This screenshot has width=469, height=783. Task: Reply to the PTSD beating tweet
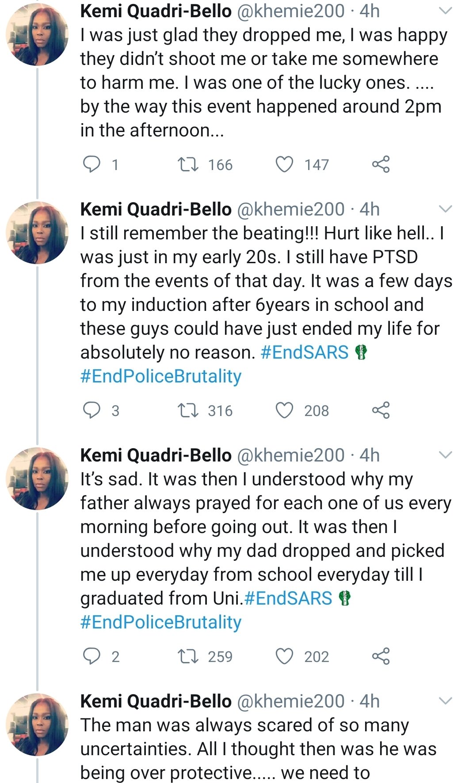tap(92, 411)
